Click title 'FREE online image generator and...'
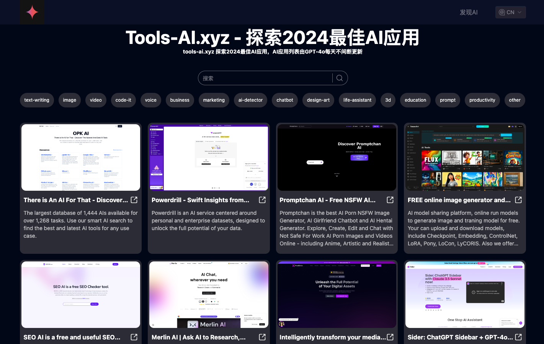 459,200
